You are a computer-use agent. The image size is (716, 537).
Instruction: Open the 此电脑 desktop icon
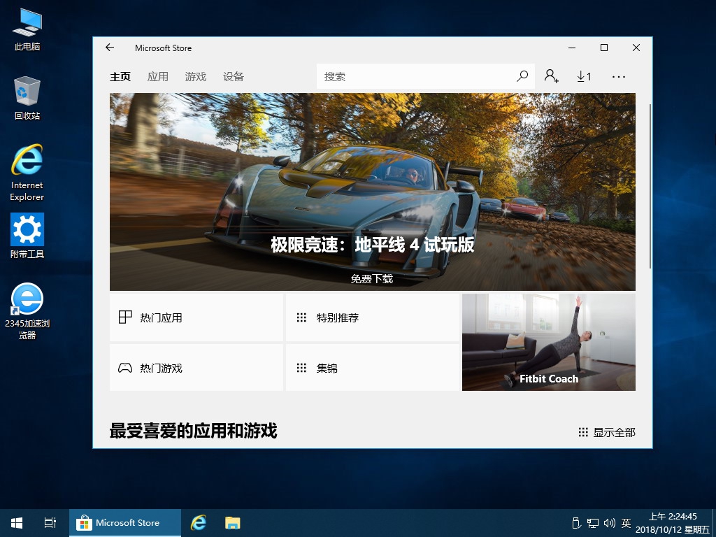[x=27, y=29]
